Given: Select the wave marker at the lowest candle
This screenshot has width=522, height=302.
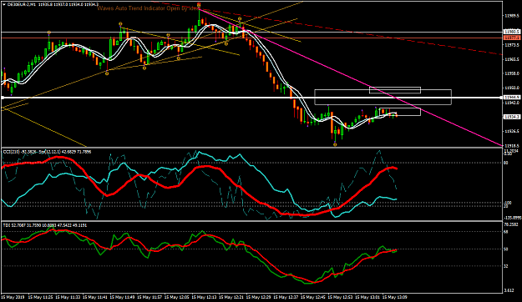Looking at the screenshot, I should click(x=335, y=144).
